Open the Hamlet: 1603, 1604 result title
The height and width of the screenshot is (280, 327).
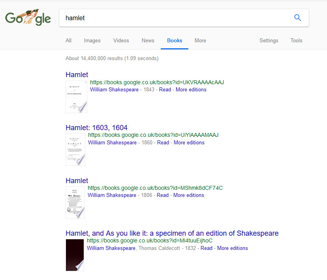click(96, 128)
